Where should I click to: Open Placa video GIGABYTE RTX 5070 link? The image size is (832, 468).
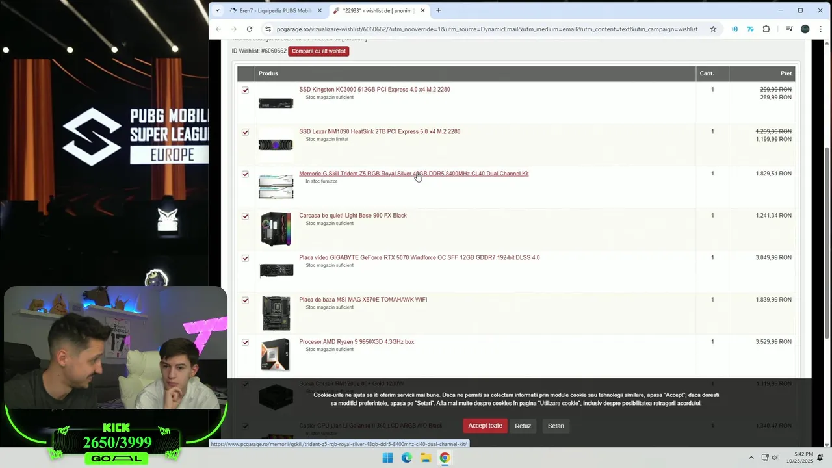tap(419, 257)
